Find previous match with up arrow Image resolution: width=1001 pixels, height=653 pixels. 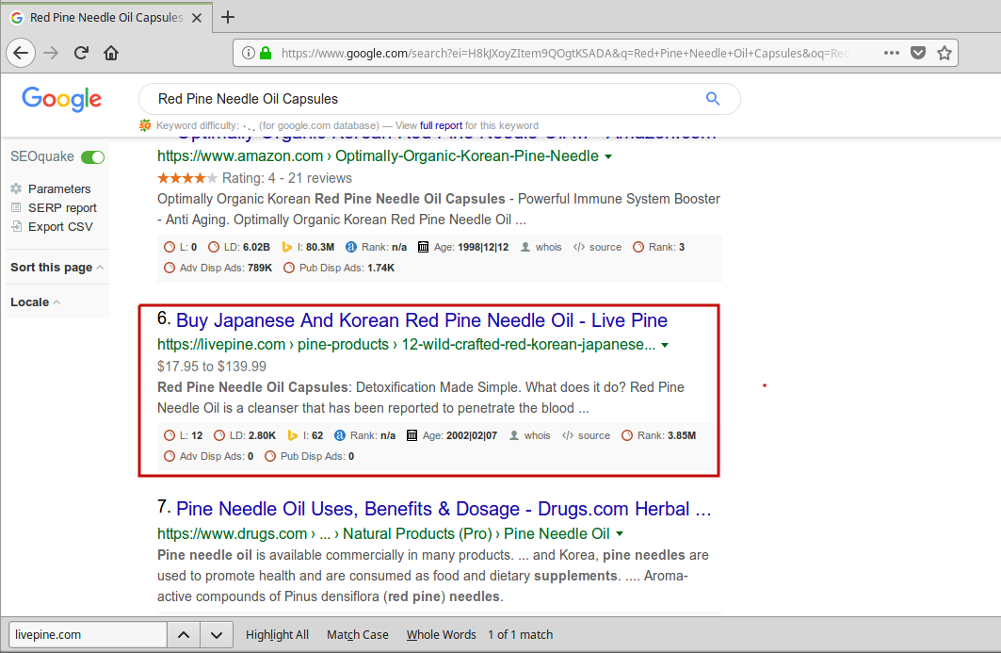[184, 635]
